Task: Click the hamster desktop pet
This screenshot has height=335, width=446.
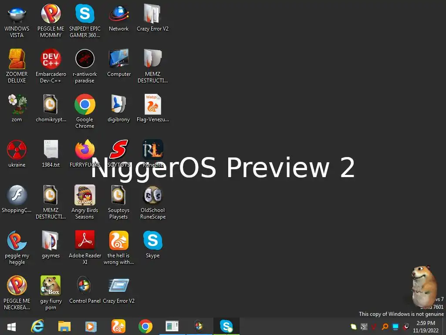Action: 424,286
